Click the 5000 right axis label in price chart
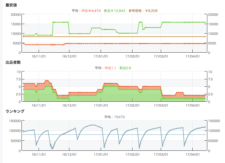Screen dimensions: 225x163 [212, 43]
